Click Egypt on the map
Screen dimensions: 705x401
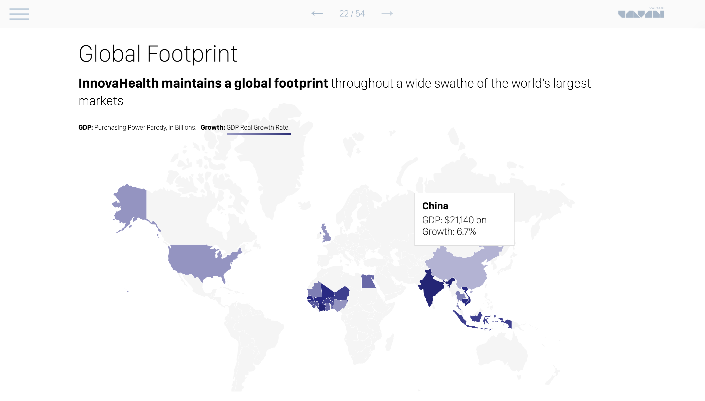367,282
